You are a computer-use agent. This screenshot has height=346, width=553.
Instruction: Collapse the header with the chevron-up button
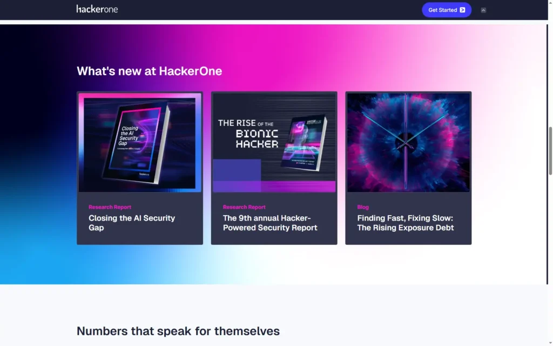(x=483, y=10)
